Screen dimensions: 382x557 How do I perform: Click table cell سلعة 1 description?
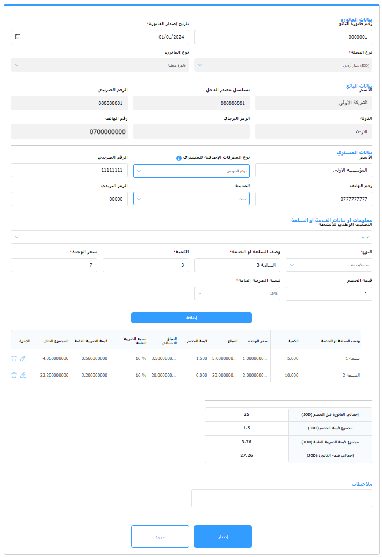352,358
